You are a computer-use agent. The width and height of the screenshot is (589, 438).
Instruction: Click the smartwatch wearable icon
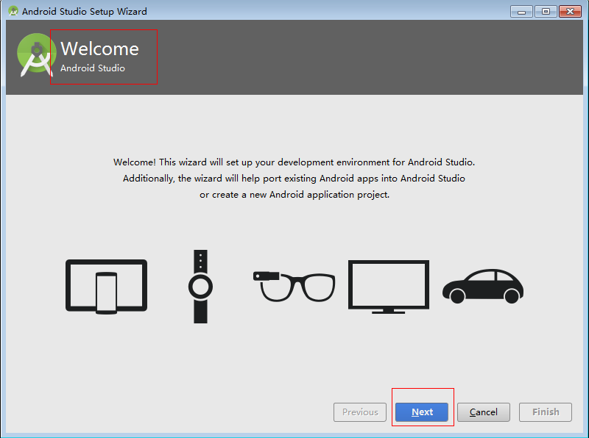pyautogui.click(x=200, y=287)
